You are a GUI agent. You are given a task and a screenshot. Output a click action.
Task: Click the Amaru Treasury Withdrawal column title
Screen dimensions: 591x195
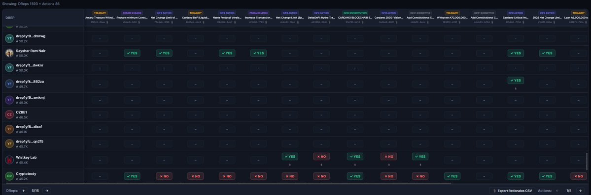[100, 17]
